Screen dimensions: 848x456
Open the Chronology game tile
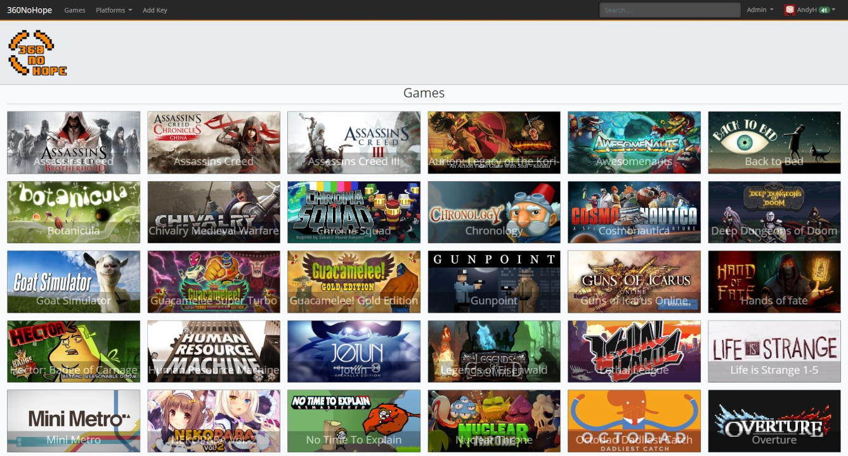[x=494, y=212]
